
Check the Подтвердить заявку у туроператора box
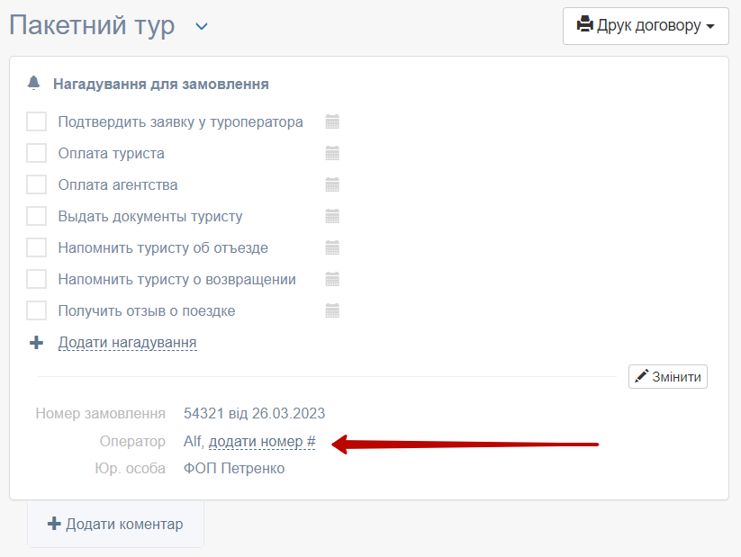click(36, 121)
